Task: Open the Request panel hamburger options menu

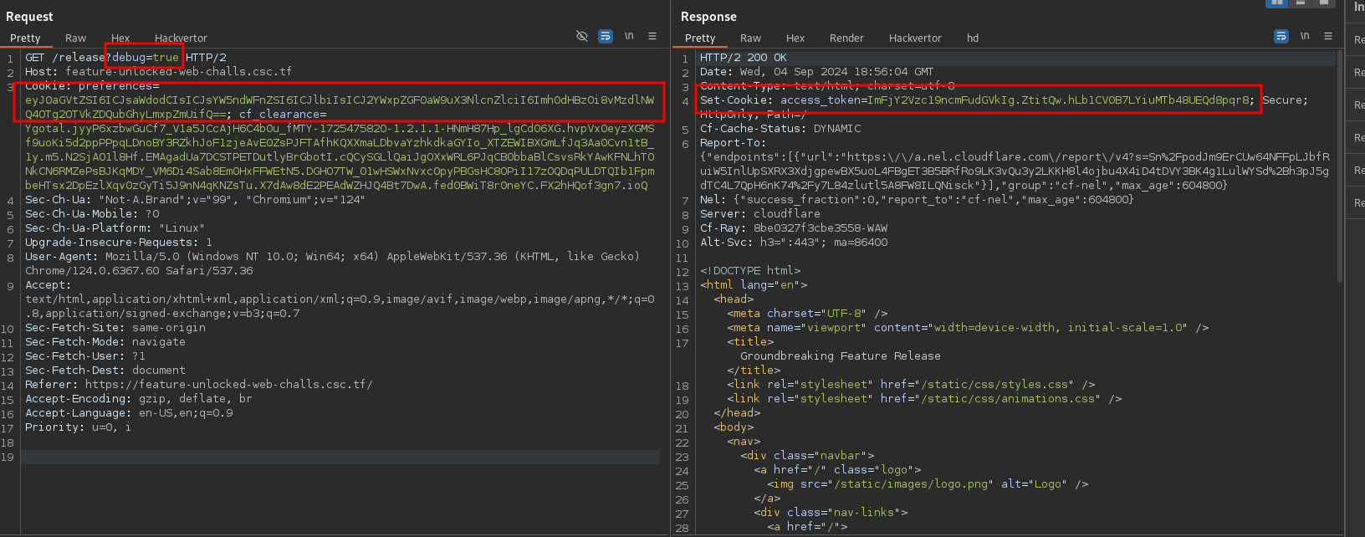Action: (652, 36)
